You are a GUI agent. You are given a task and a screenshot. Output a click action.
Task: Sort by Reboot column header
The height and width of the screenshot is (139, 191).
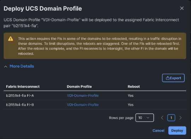(x=134, y=87)
